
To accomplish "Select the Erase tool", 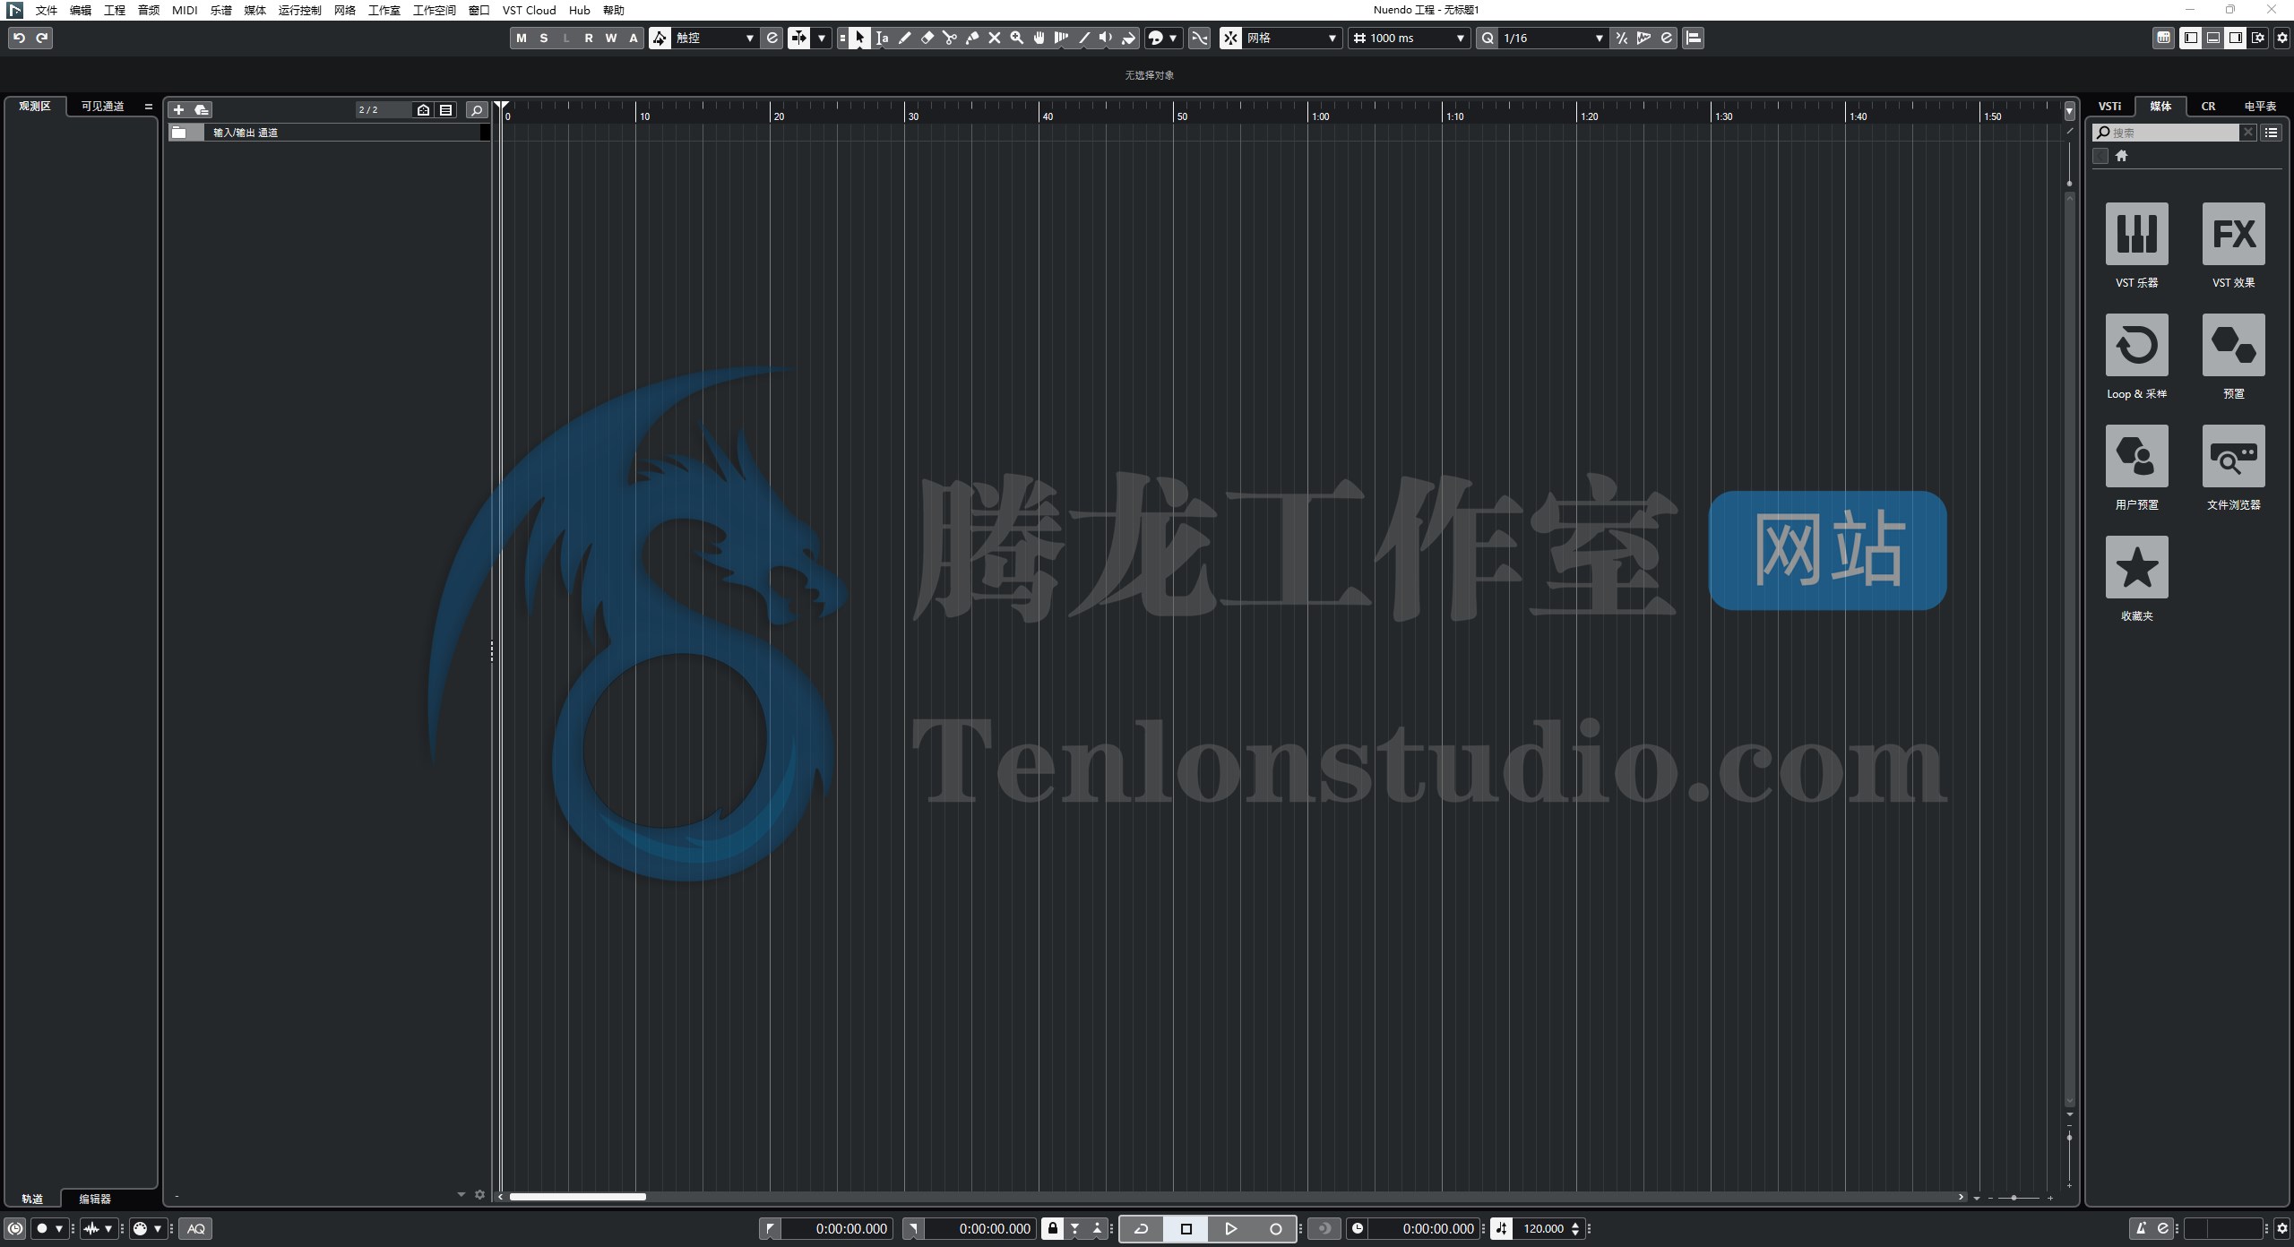I will pos(927,38).
